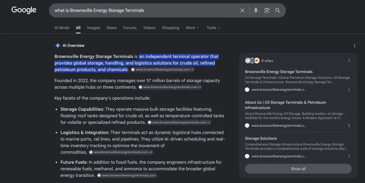
Task: Open the Google homepage logo
Action: coord(24,10)
